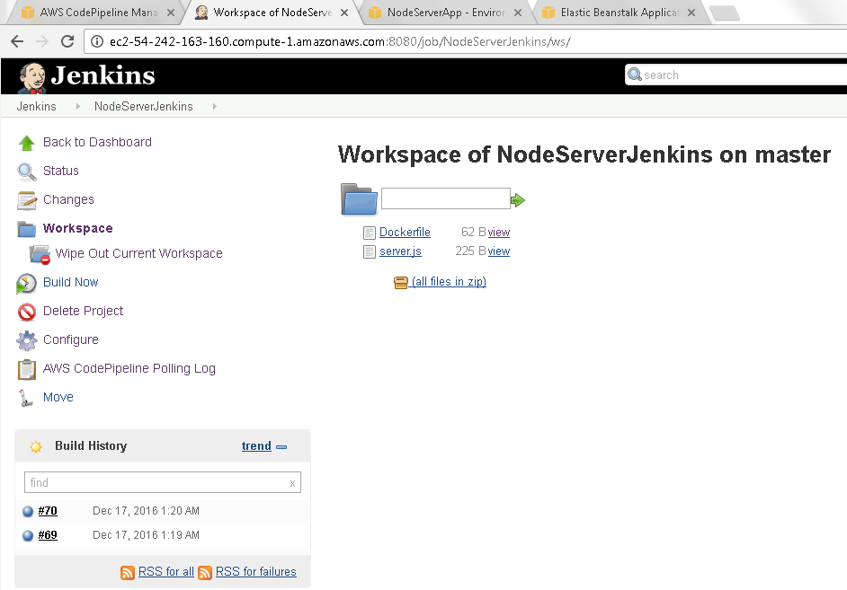Open the Status page link
The width and height of the screenshot is (847, 590).
61,171
